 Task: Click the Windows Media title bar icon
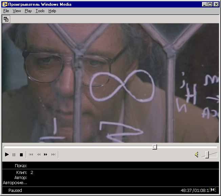coord(4,4)
